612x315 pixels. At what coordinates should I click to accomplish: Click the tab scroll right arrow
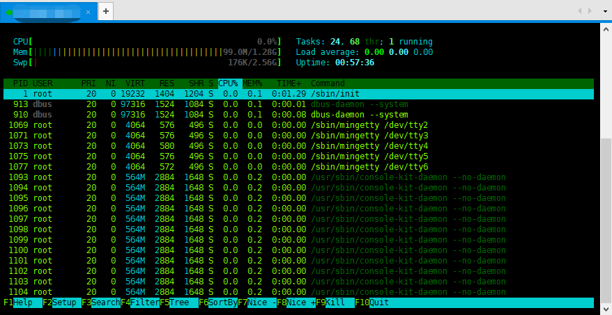[x=590, y=11]
